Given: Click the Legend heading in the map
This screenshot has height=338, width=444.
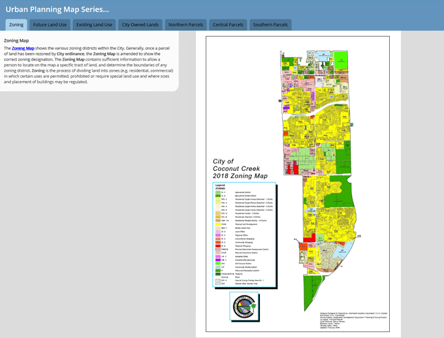Looking at the screenshot, I should pos(220,186).
